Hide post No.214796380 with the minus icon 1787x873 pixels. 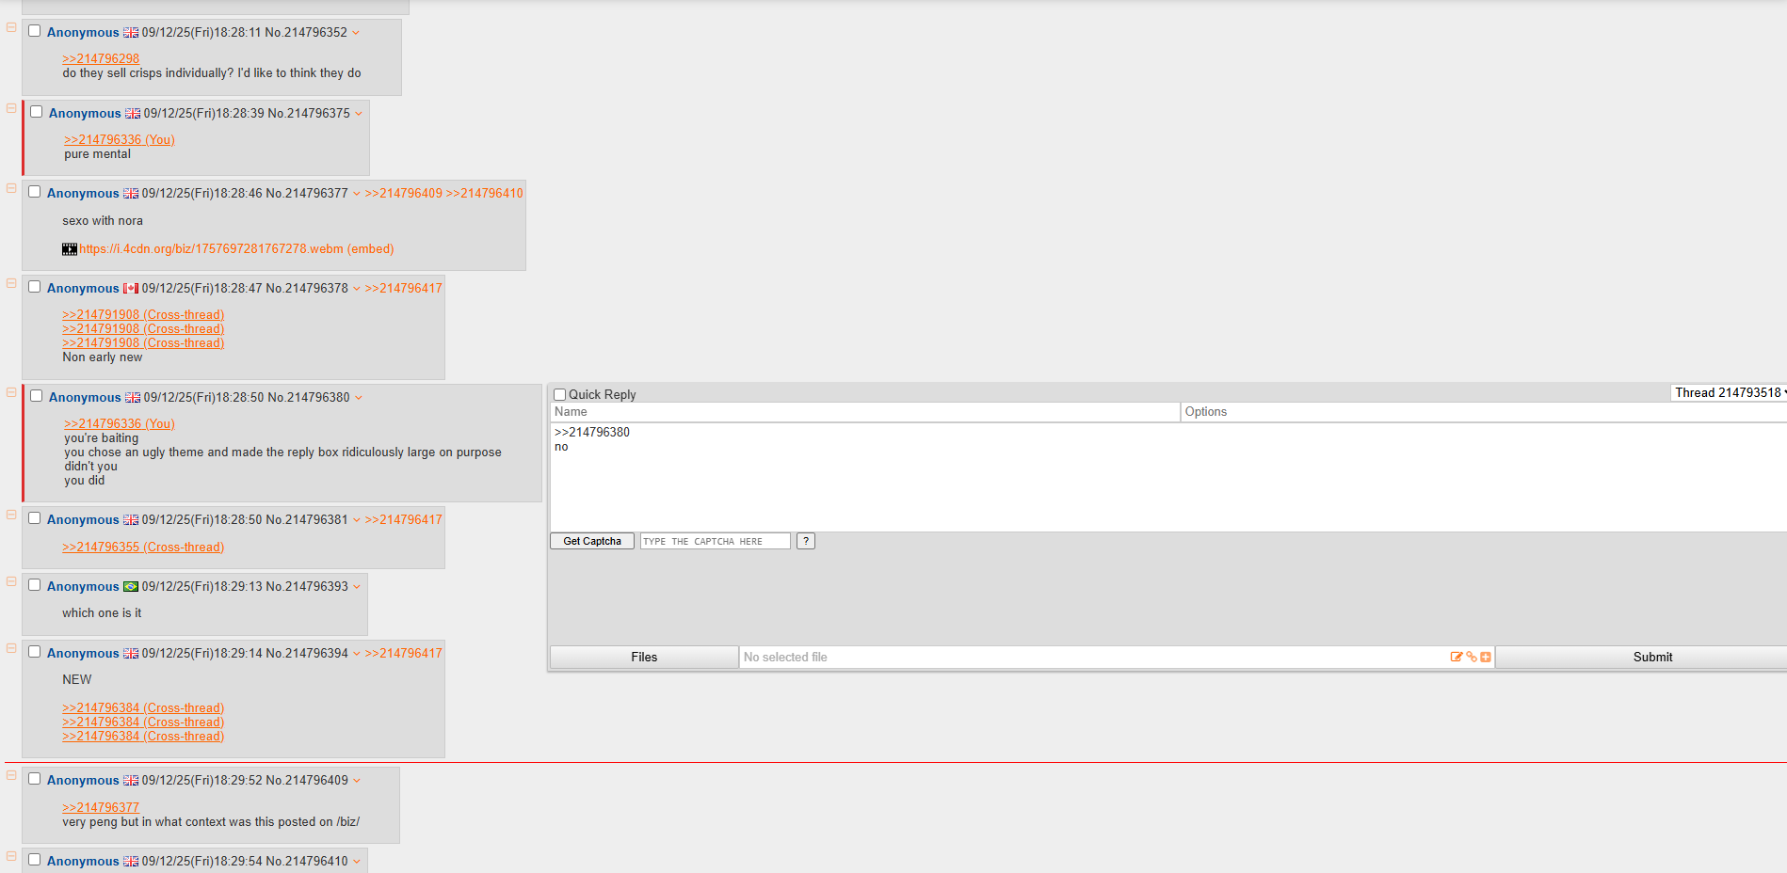tap(11, 392)
